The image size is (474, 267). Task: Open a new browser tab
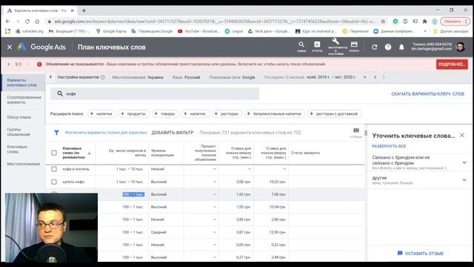pos(84,10)
